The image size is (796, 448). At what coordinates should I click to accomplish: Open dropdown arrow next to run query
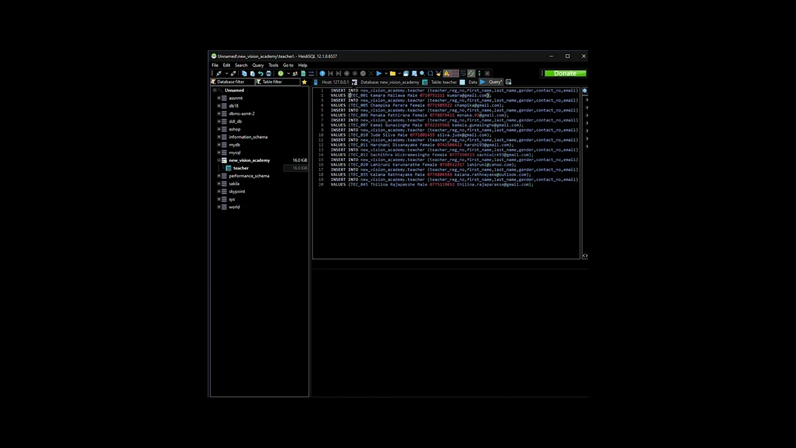[386, 73]
